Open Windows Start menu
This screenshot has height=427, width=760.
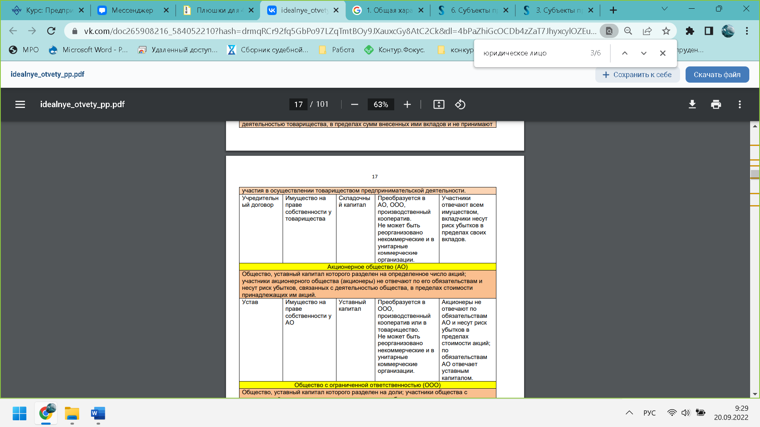click(19, 414)
